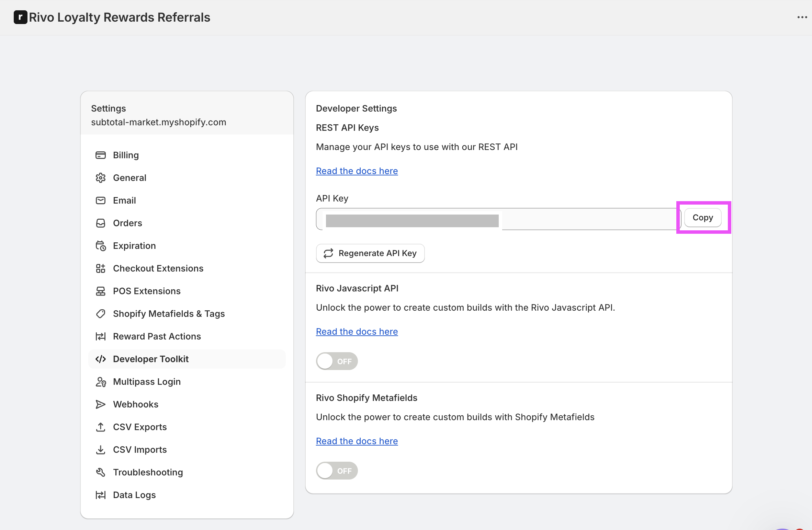
Task: Copy the API key
Action: click(x=702, y=218)
